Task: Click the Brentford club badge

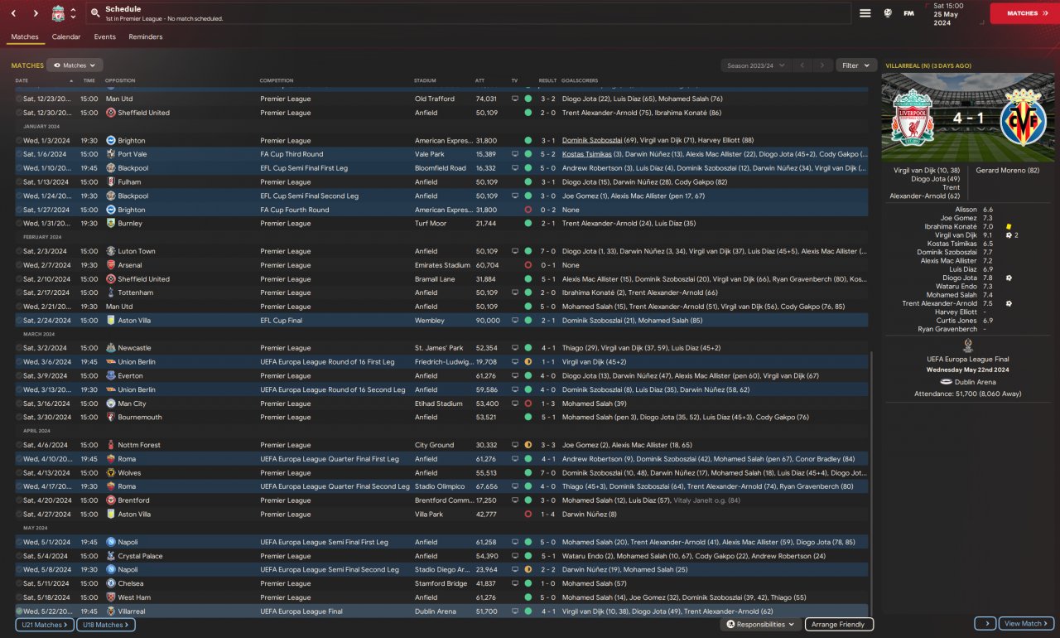Action: click(x=111, y=500)
